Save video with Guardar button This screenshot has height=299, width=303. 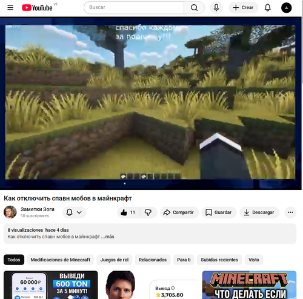point(219,212)
